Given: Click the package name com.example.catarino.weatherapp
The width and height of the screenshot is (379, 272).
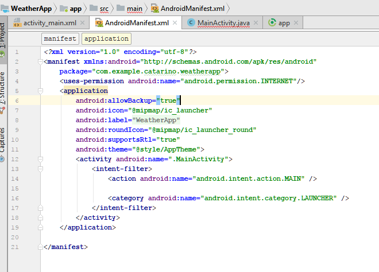Looking at the screenshot, I should click(x=158, y=72).
